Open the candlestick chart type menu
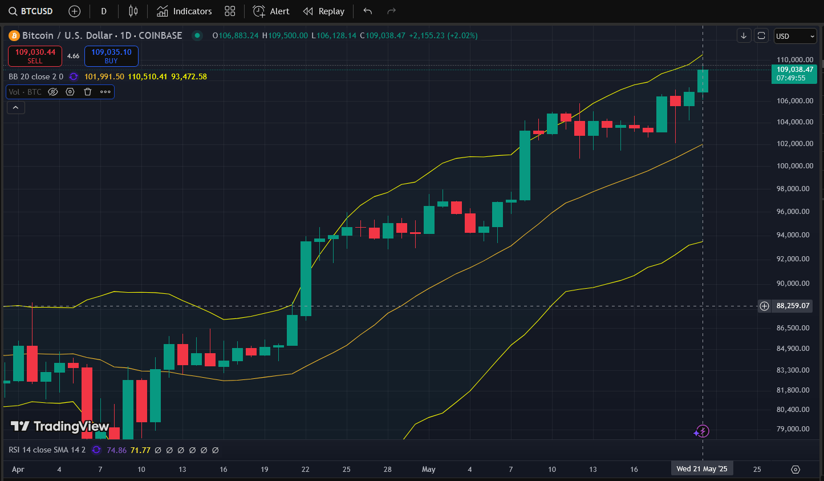Screen dimensions: 824x481 [133, 11]
